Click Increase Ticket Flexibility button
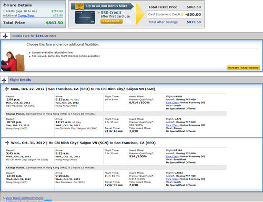The height and width of the screenshot is (202, 263). (x=243, y=68)
